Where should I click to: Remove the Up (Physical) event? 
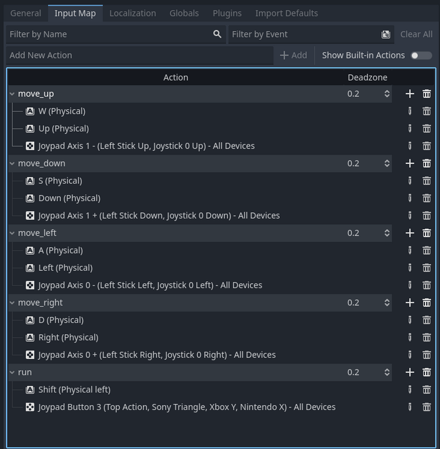tap(427, 128)
